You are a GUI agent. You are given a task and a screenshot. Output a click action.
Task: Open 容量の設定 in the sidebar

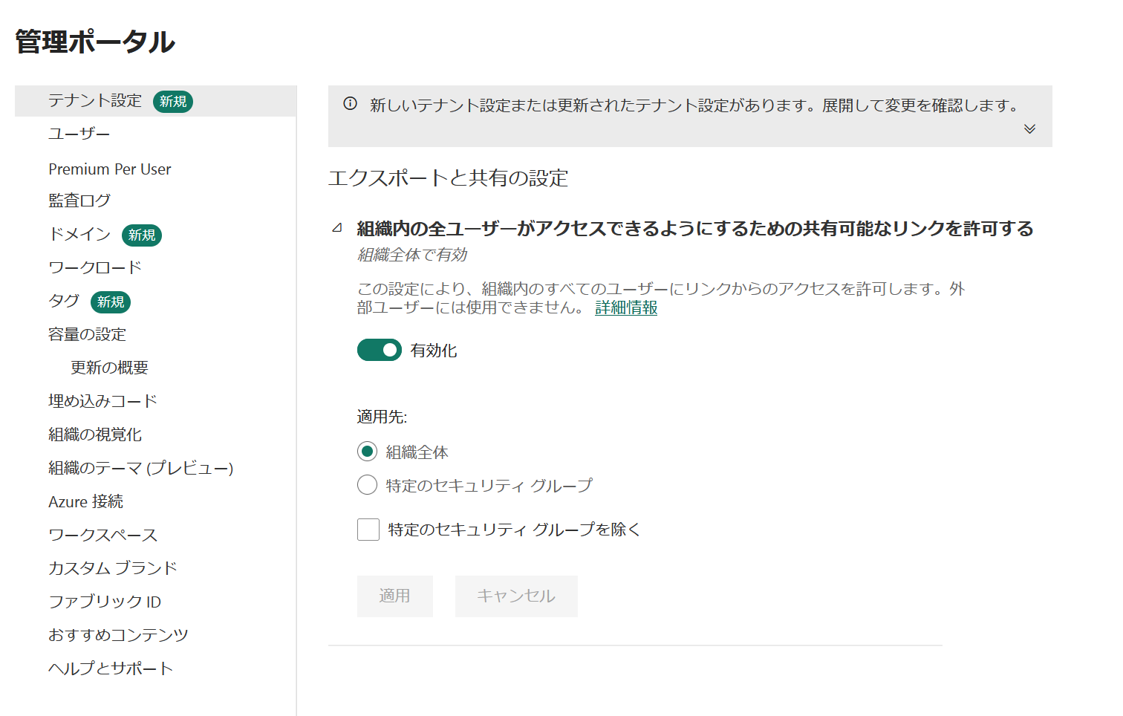click(x=87, y=334)
